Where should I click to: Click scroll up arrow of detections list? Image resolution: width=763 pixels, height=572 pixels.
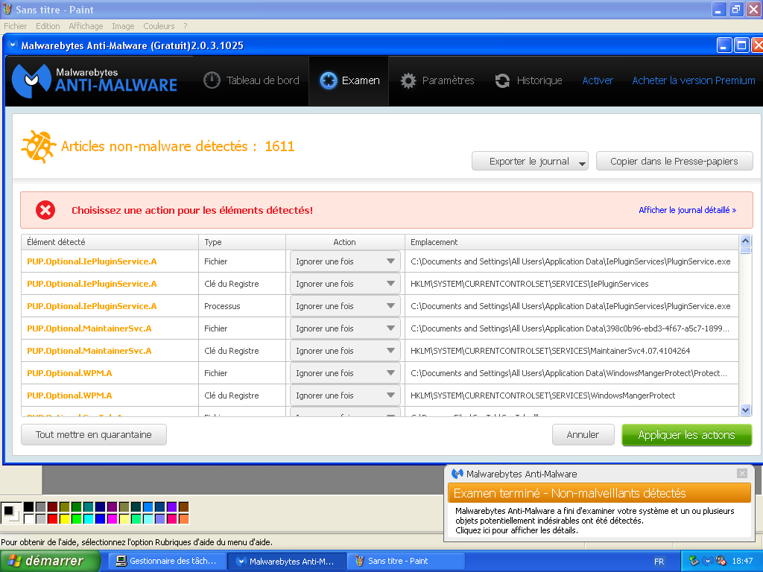tap(745, 241)
